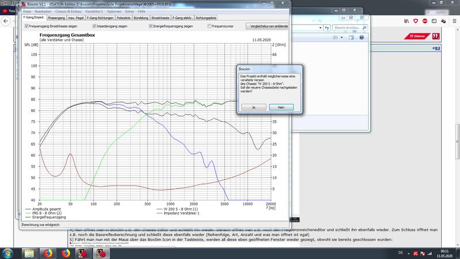The height and width of the screenshot is (259, 460).
Task: Click the Windows Start button
Action: pos(9,252)
